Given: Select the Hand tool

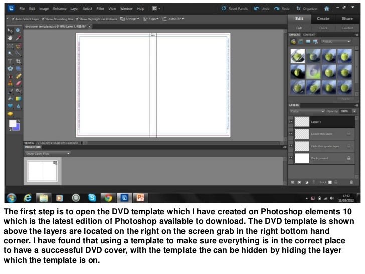Looking at the screenshot, I should pyautogui.click(x=10, y=38).
